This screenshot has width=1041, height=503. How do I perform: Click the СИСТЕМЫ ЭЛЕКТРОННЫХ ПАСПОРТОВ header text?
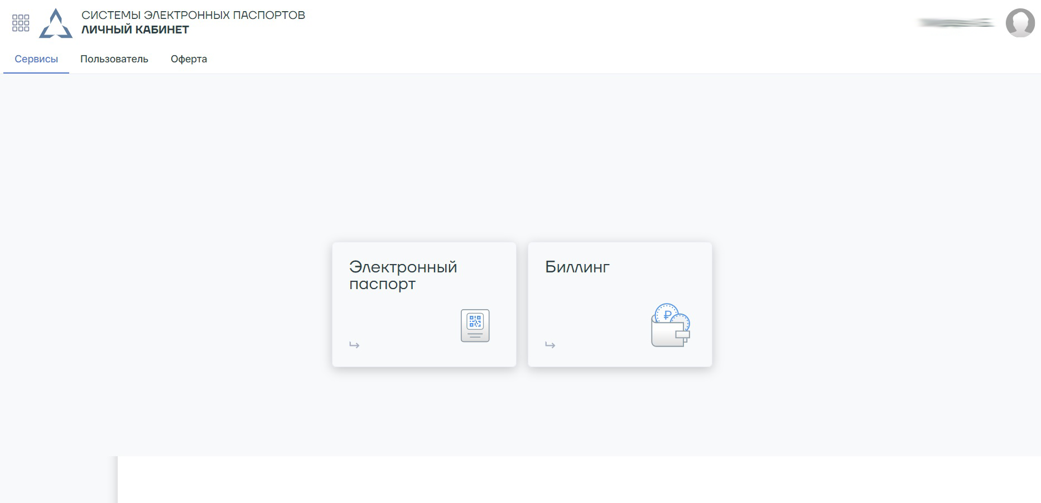tap(193, 15)
